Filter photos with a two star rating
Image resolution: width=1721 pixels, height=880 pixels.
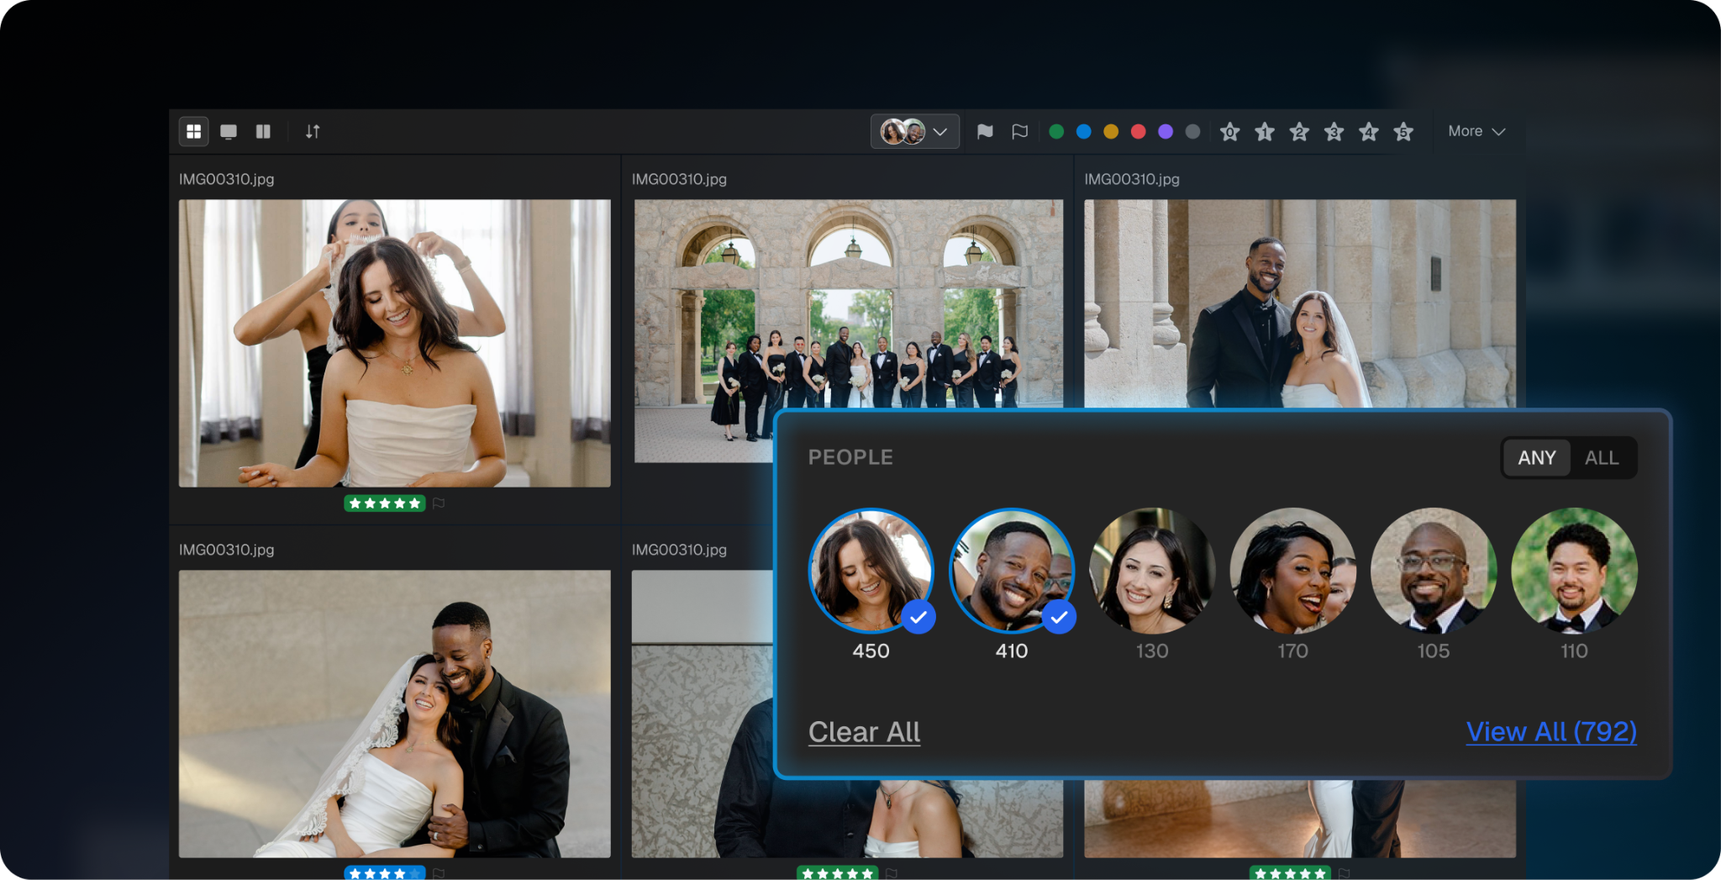(x=1299, y=131)
